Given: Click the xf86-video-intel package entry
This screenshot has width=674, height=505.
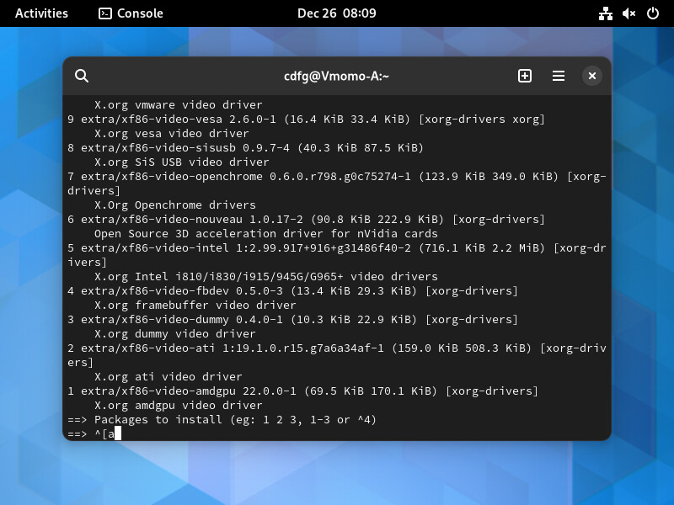Looking at the screenshot, I should click(336, 255).
